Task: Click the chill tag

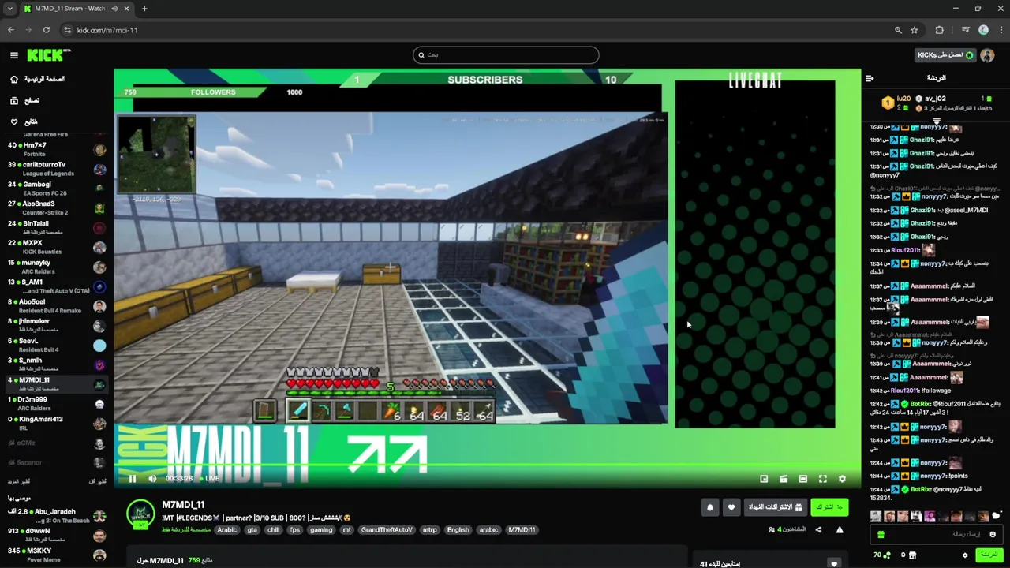Action: (x=274, y=530)
